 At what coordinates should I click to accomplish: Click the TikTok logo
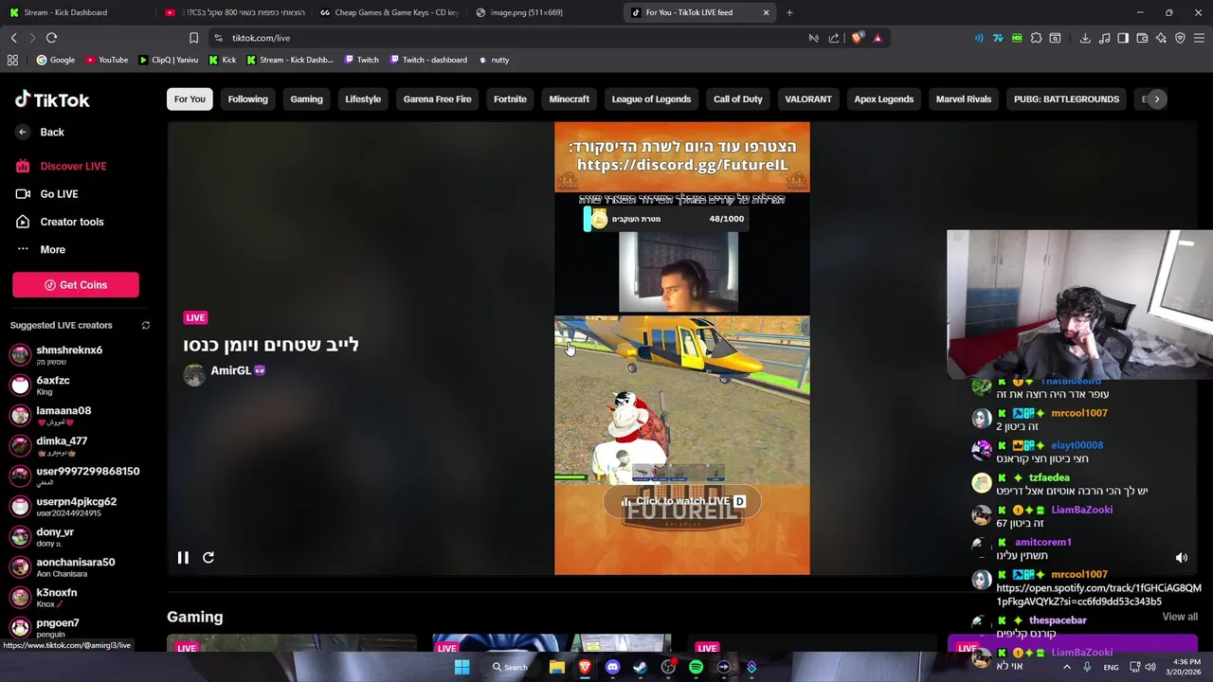click(x=52, y=99)
